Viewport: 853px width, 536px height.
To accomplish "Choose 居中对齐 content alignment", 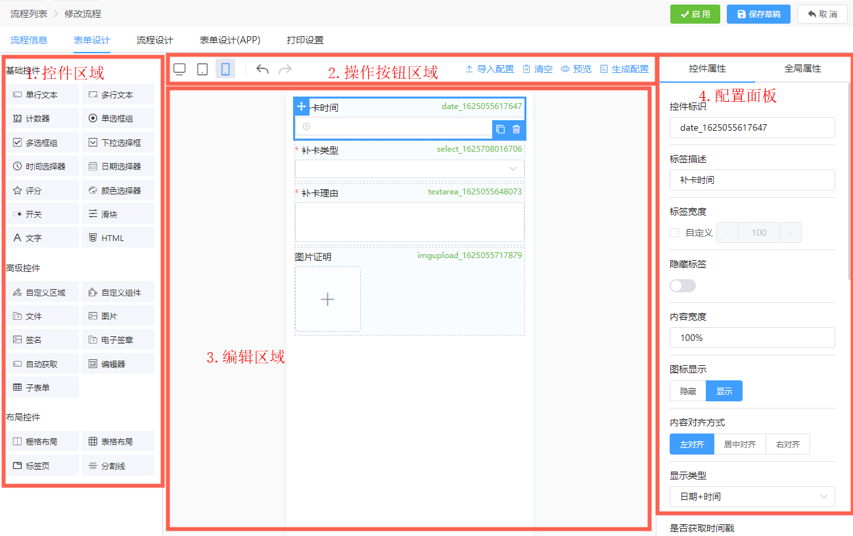I will [740, 444].
